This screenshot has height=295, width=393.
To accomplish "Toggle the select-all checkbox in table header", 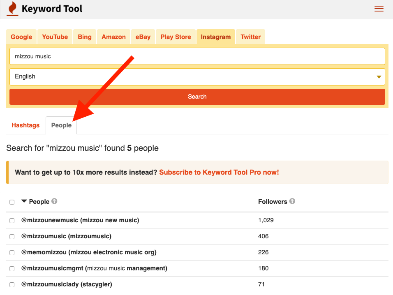I will click(12, 202).
